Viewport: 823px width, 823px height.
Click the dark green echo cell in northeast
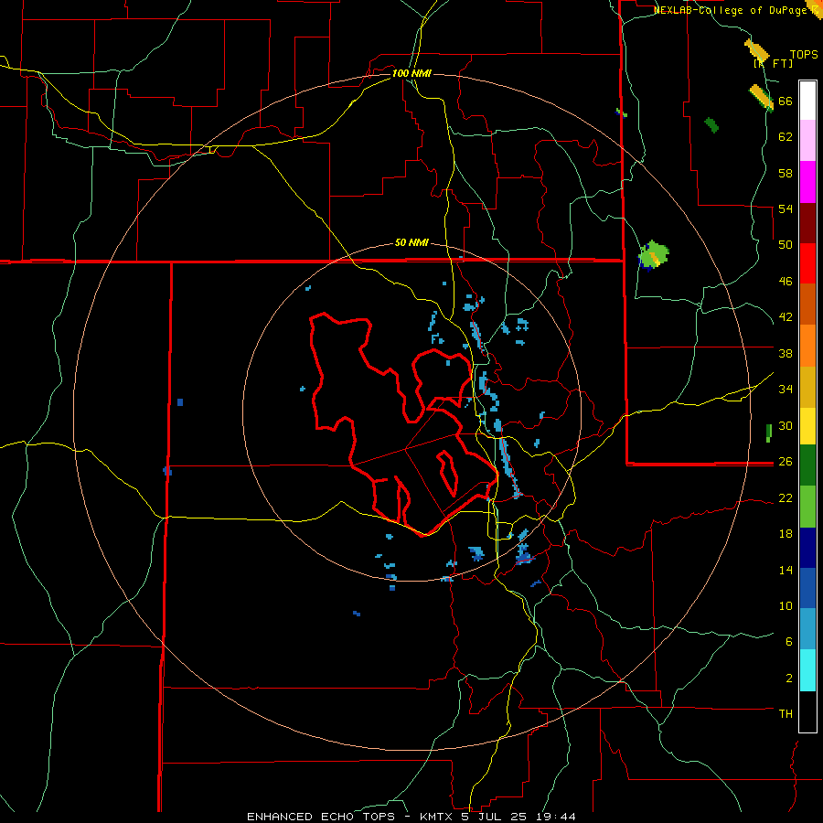[x=711, y=124]
